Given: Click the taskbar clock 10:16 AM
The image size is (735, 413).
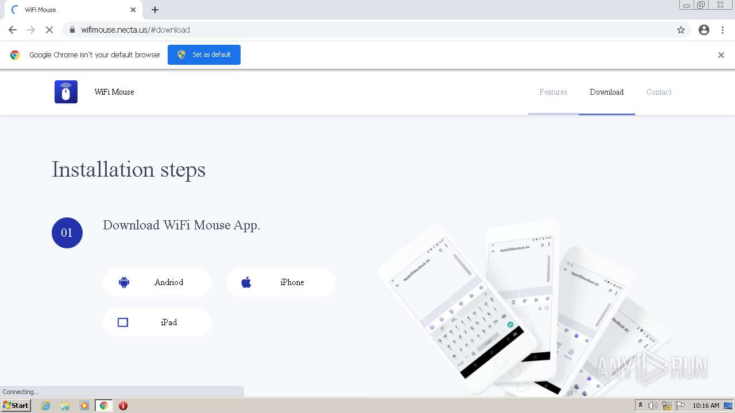Looking at the screenshot, I should [706, 406].
